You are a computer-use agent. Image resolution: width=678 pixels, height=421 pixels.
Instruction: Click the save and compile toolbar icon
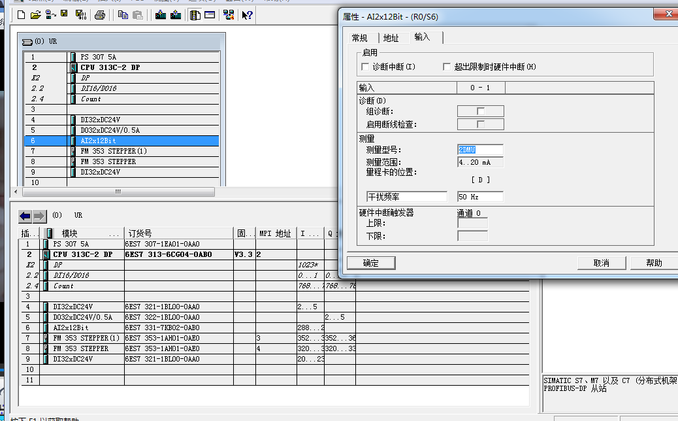(81, 15)
